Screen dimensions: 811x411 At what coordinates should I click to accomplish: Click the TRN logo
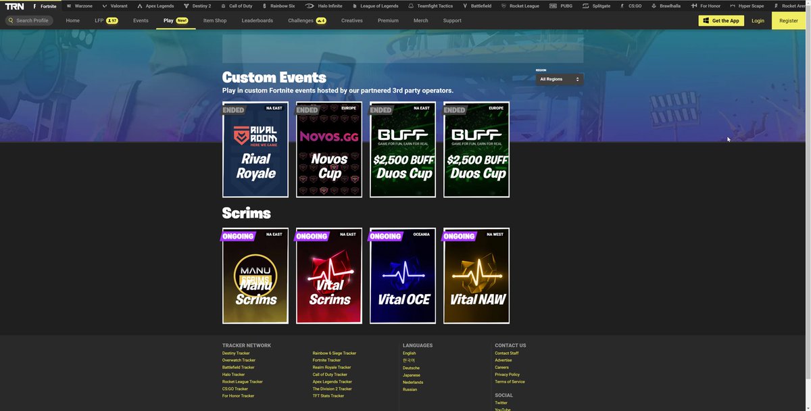tap(14, 5)
